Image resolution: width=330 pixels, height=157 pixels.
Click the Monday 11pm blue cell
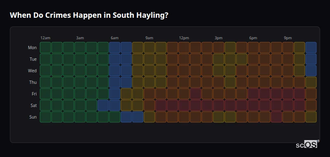tap(311, 48)
